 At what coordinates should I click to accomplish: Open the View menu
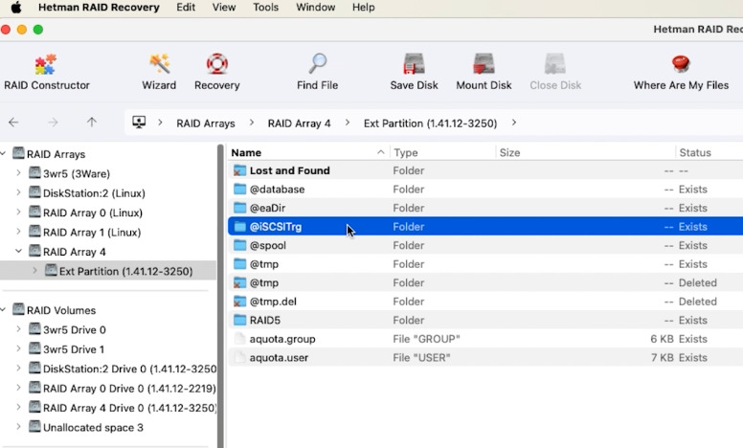[x=224, y=7]
